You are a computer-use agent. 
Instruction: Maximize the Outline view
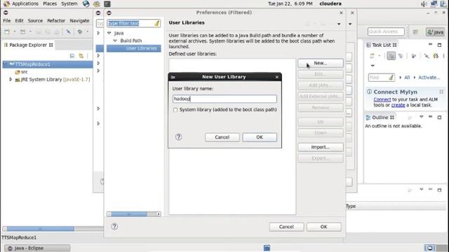point(439,117)
